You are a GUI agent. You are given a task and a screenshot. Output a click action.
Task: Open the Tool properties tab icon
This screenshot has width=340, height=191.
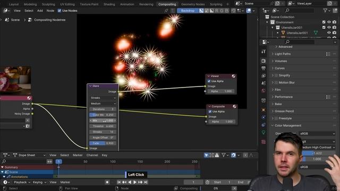pos(263,51)
